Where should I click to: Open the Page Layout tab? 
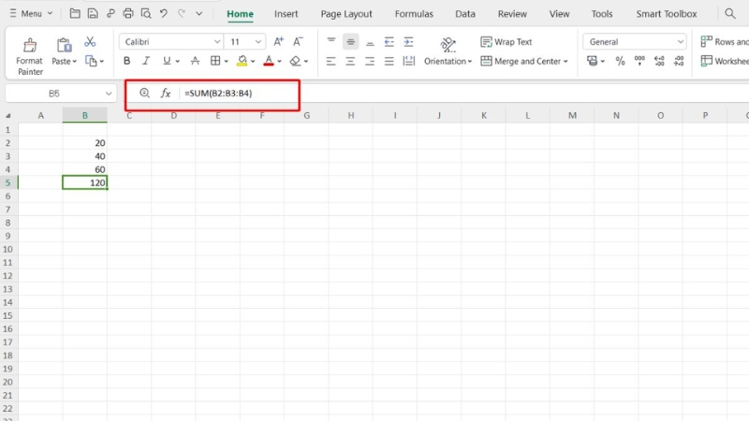[x=345, y=14]
